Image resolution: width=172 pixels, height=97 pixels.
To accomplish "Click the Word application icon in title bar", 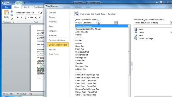I will coord(3,3).
